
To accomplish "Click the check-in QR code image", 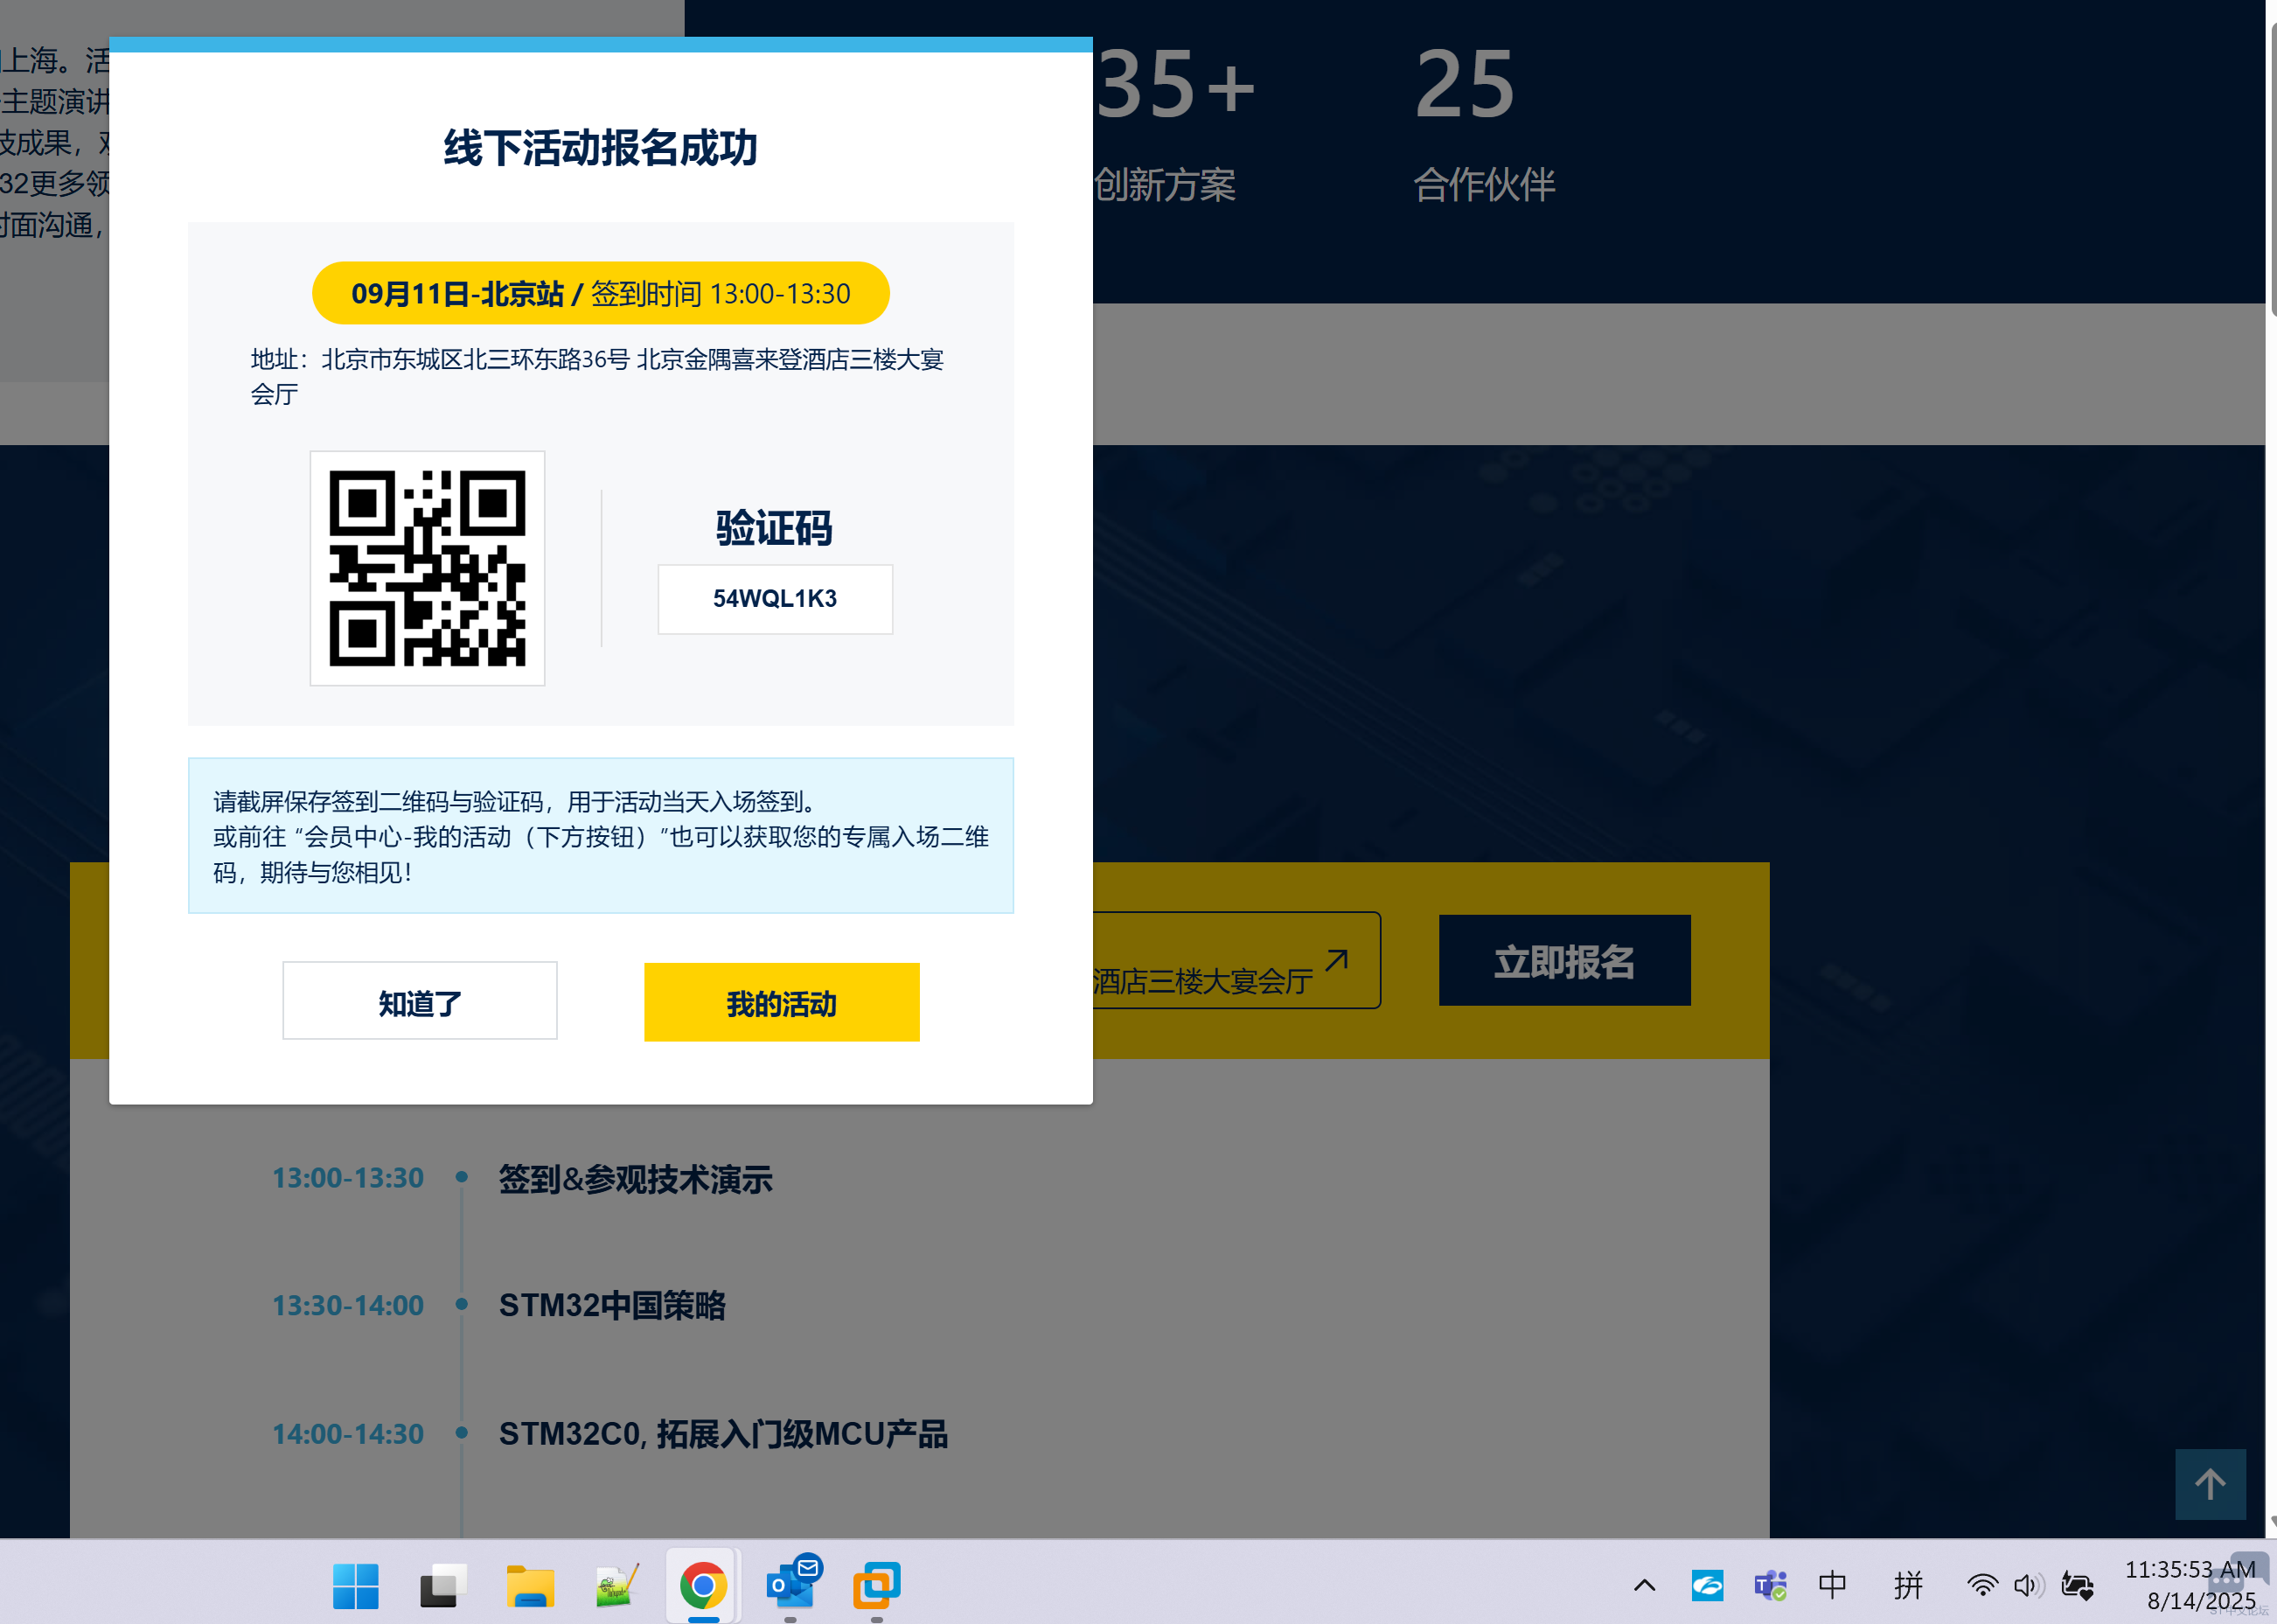I will pos(427,568).
